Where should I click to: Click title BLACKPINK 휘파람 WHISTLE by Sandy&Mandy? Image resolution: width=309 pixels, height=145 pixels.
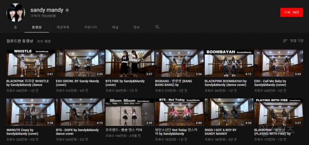click(x=27, y=83)
